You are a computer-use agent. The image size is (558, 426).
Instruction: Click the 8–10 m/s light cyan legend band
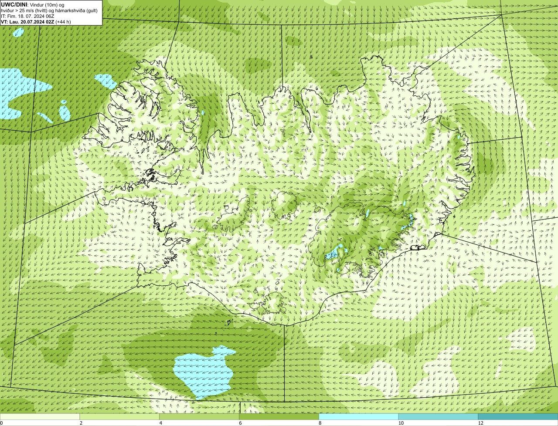coord(359,416)
